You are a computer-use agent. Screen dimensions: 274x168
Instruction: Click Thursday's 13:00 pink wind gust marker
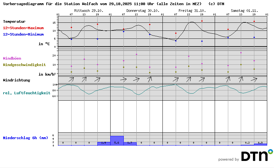pyautogui.click(x=136, y=54)
